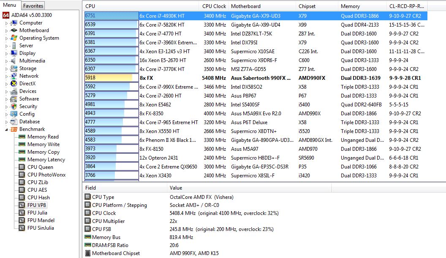Click the FPU Julia icon
Screen dimensions: 446x258
pos(22,213)
